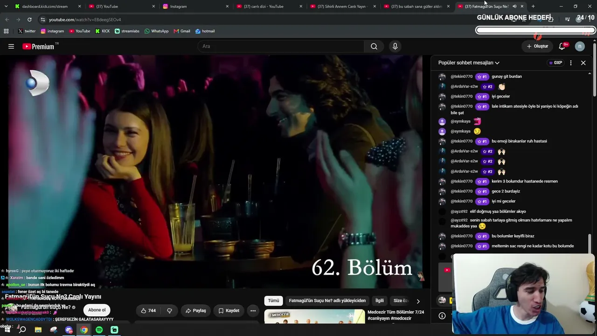Screen dimensions: 597x336
Task: View site information icon in address bar
Action: pos(43,20)
